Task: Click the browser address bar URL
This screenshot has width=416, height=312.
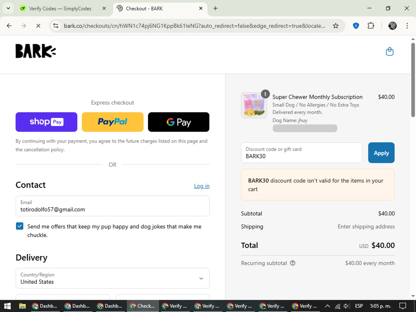Action: 194,26
